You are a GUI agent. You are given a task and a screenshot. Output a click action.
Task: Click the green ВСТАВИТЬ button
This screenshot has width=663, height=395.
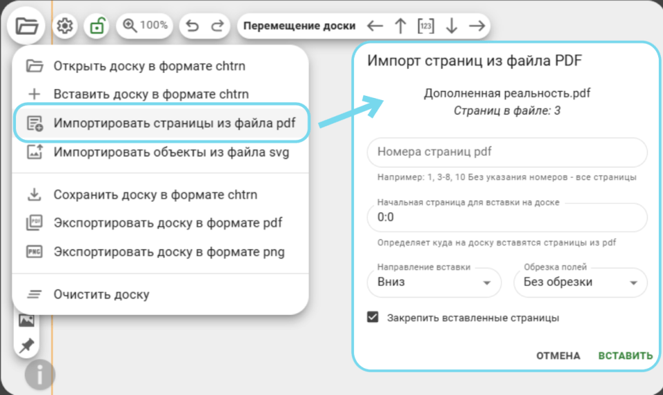(625, 356)
